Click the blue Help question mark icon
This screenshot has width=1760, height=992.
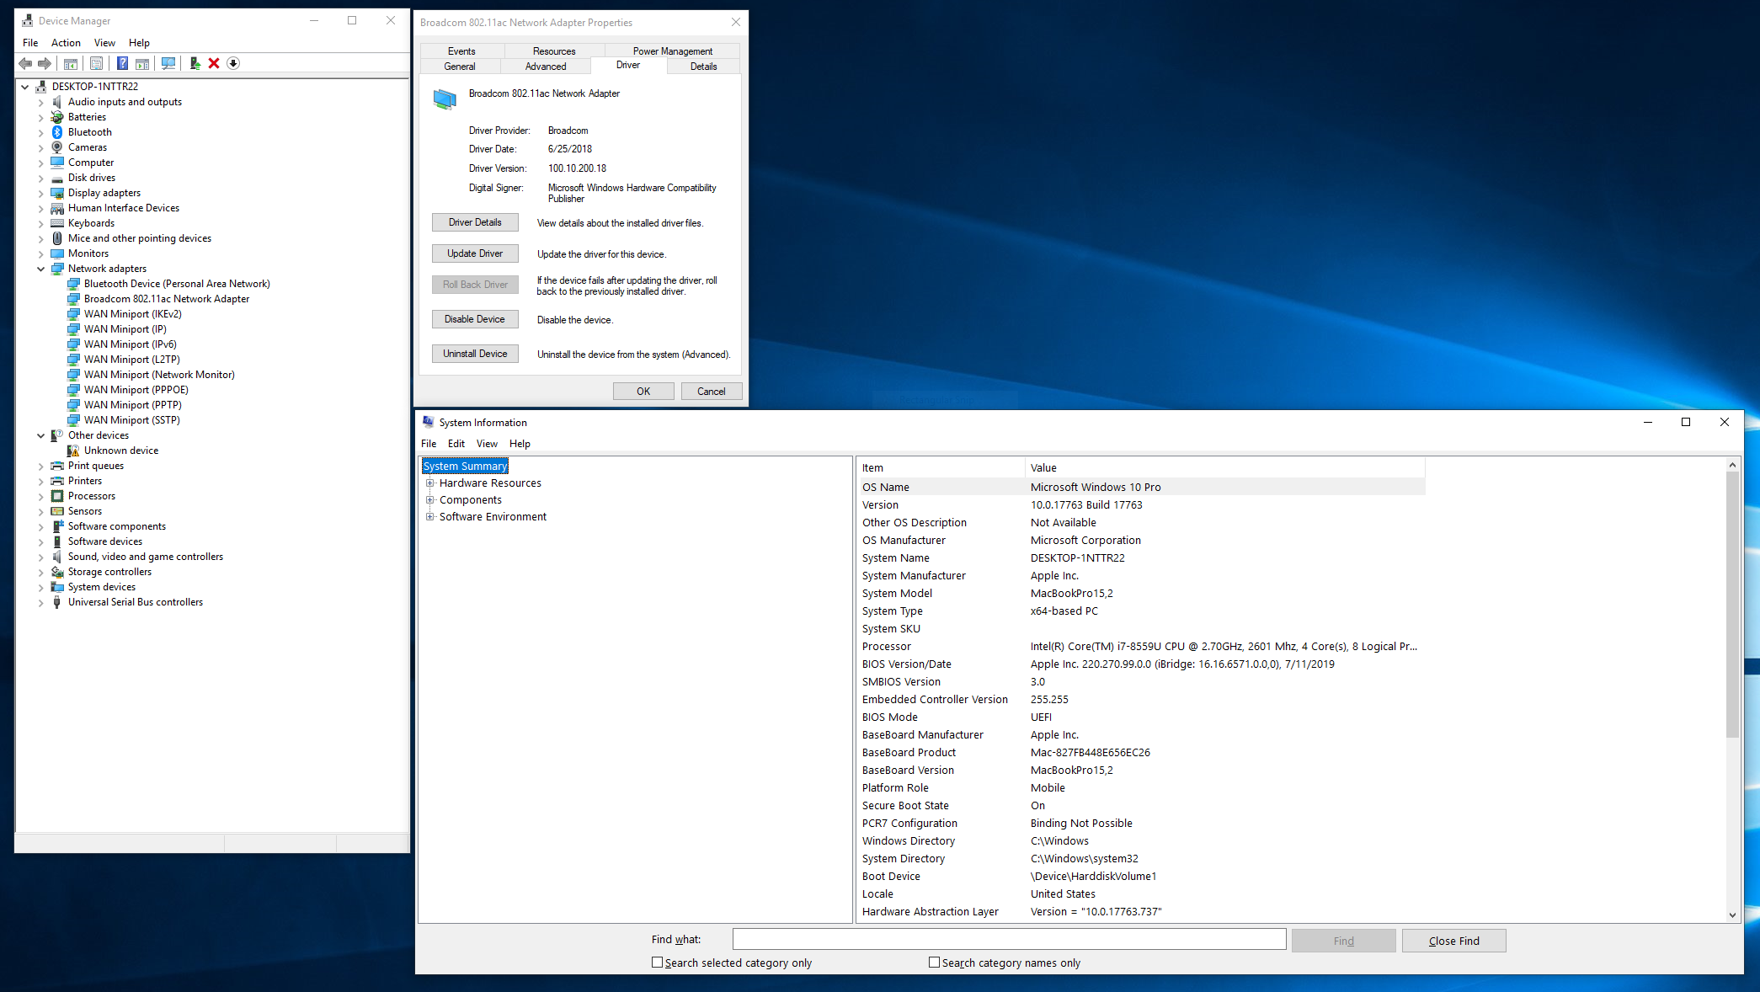coord(122,63)
